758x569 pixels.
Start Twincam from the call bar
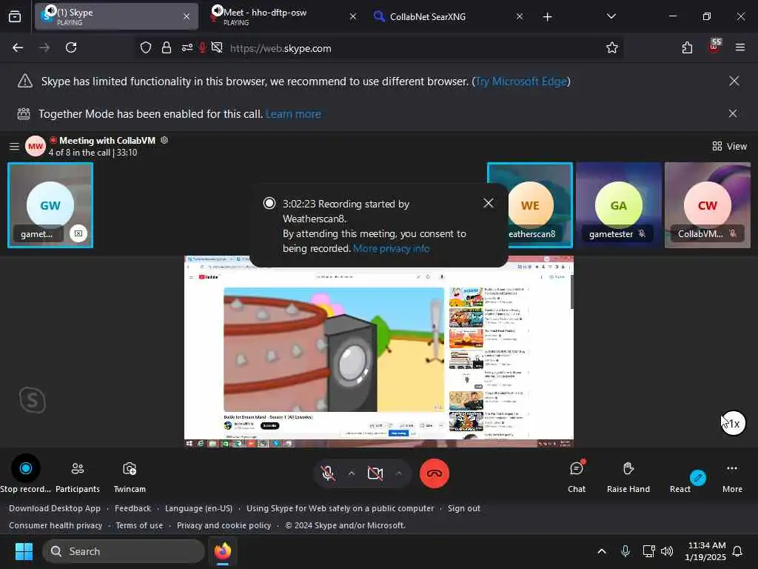pyautogui.click(x=130, y=476)
